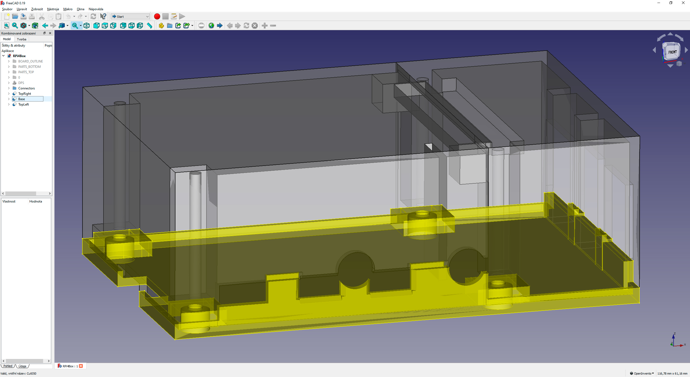
Task: Open the website globe icon
Action: (211, 26)
